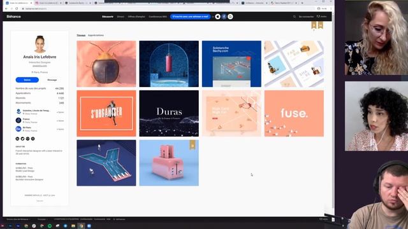Go back with the browser back arrow
The image size is (408, 229).
click(6, 8)
